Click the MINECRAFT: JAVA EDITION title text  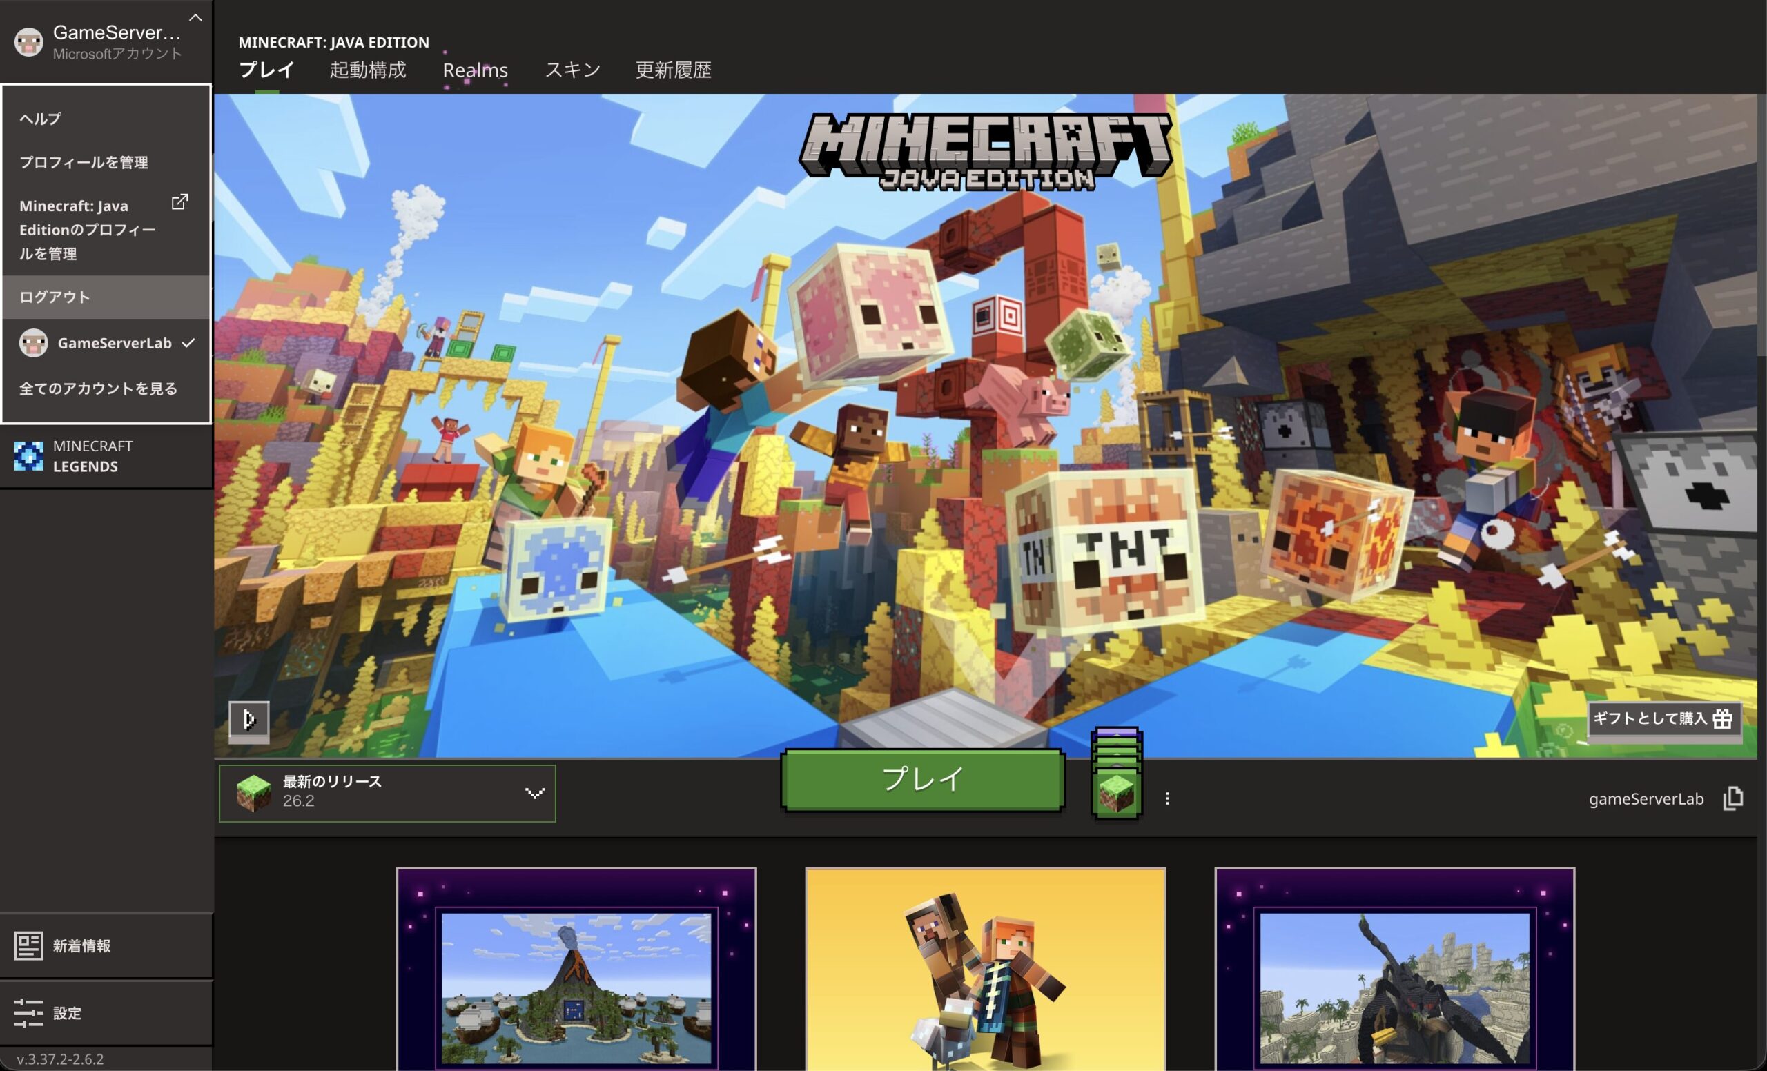pos(333,42)
